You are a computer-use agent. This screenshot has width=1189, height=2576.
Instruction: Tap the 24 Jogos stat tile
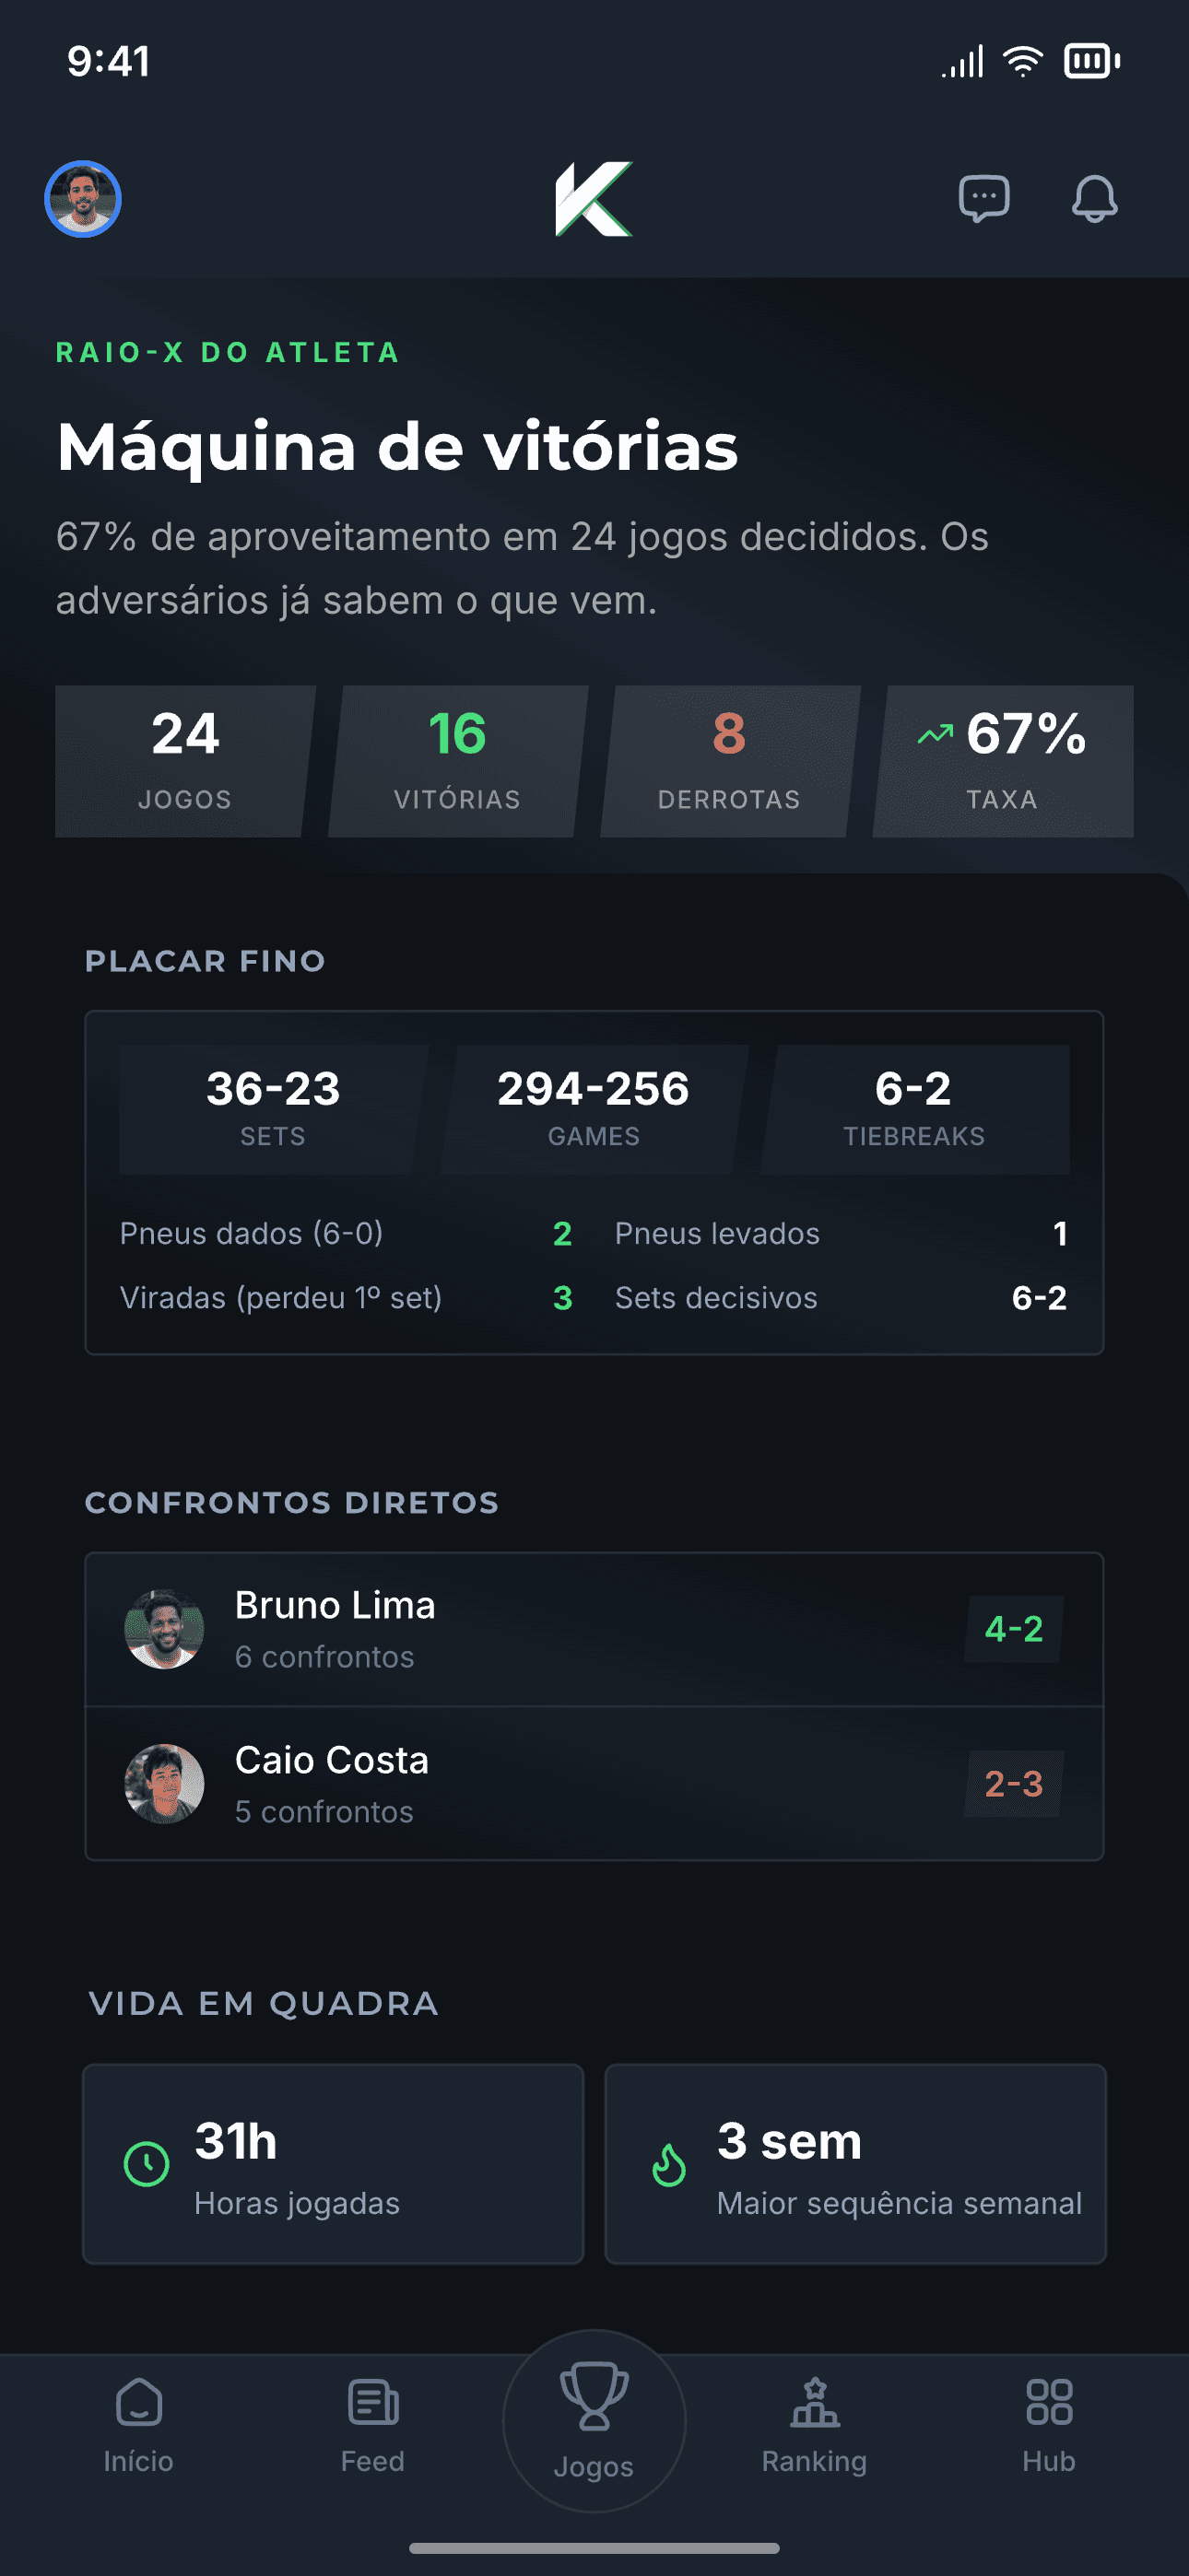click(x=185, y=761)
